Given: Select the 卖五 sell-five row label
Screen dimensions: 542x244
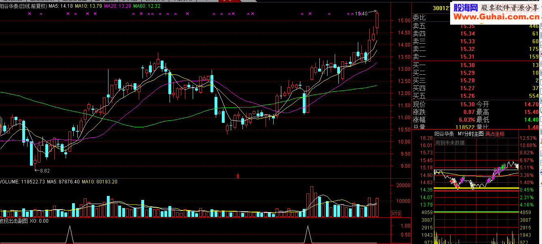Looking at the screenshot, I should (x=419, y=26).
